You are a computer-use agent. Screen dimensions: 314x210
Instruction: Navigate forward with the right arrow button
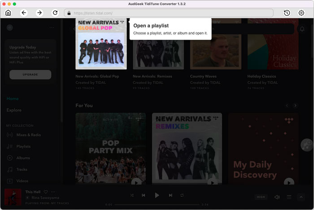pyautogui.click(x=39, y=13)
